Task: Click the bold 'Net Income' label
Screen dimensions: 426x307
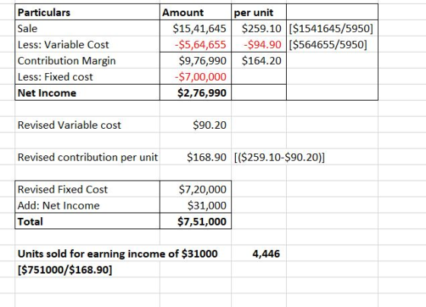Action: click(x=46, y=93)
